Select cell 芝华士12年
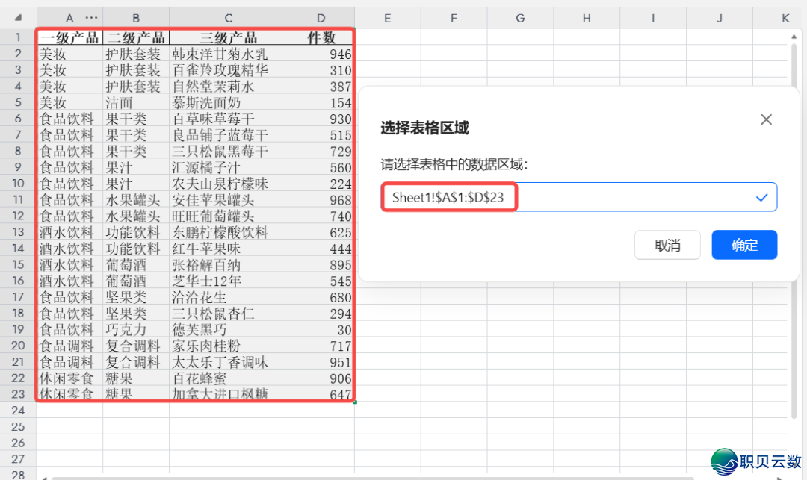This screenshot has width=807, height=480. 229,281
